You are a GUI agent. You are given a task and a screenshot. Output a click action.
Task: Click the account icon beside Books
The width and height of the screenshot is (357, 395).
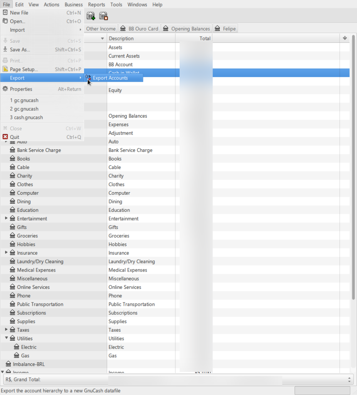point(12,159)
